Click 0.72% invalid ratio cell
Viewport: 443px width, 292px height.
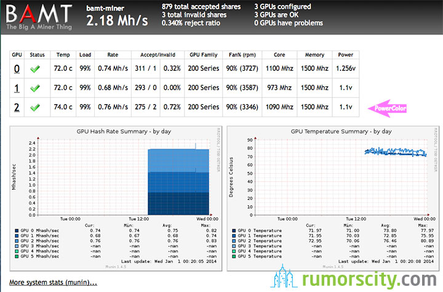click(x=172, y=107)
